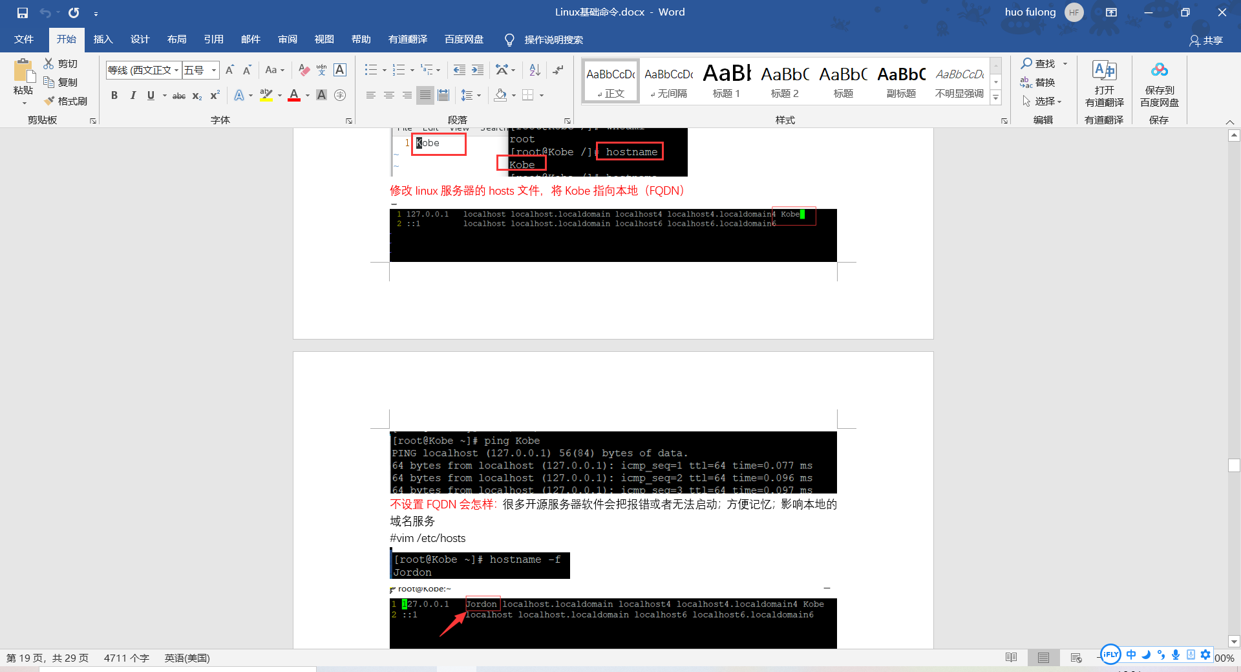Save to 百度网盘 cloud icon
This screenshot has height=672, width=1241.
coord(1159,84)
